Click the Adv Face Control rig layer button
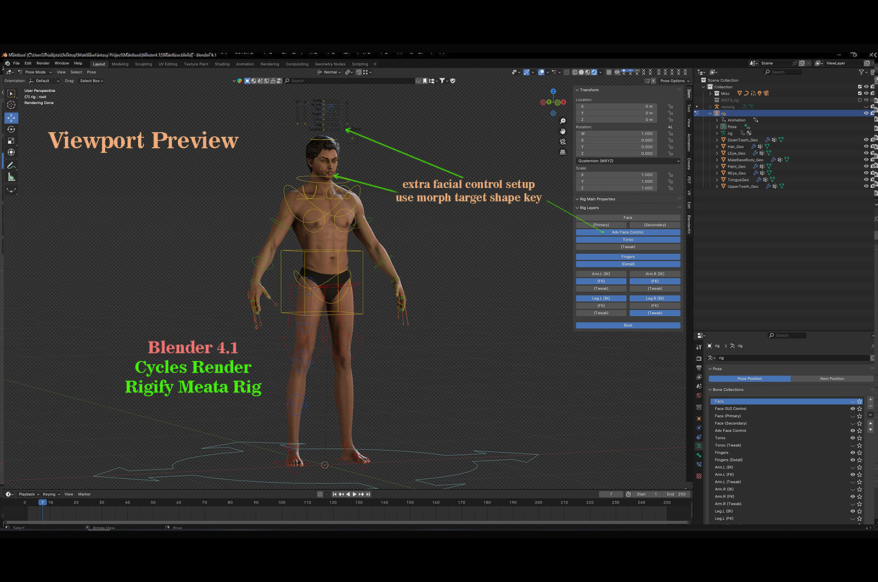The width and height of the screenshot is (878, 582). (628, 232)
